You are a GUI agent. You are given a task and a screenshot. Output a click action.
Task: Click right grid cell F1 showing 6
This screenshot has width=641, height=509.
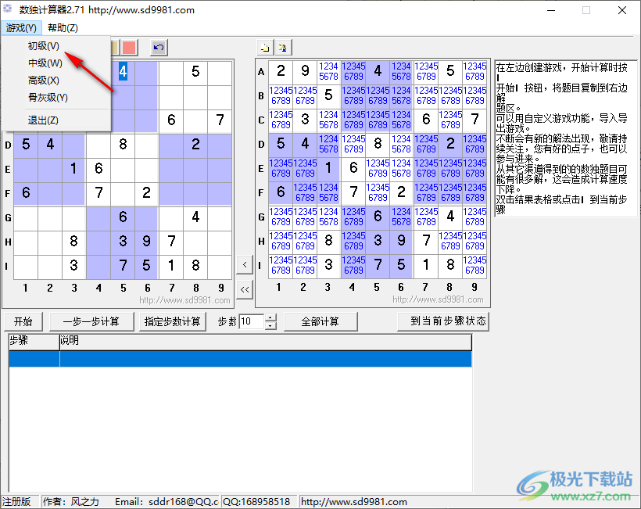point(281,192)
